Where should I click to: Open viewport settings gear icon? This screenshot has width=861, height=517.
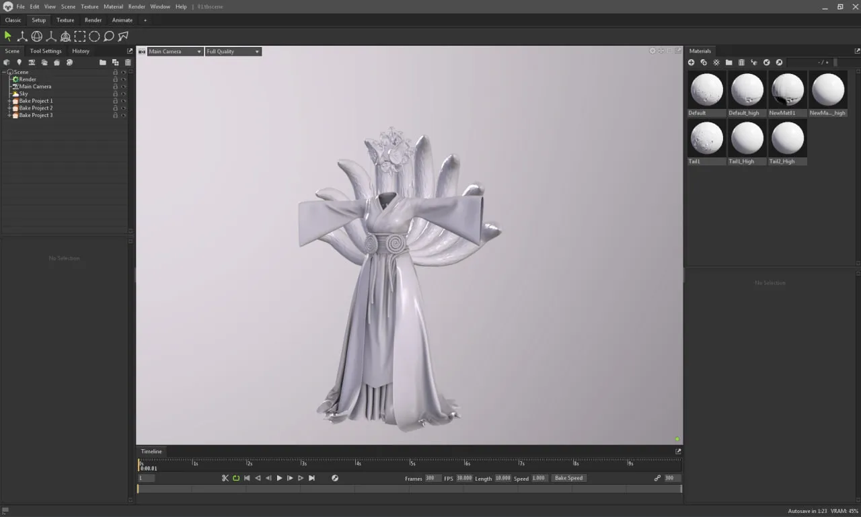tap(652, 51)
